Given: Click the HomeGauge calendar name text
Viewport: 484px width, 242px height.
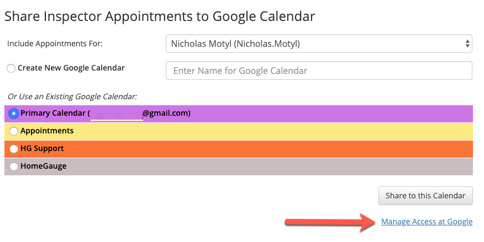Looking at the screenshot, I should (x=44, y=166).
